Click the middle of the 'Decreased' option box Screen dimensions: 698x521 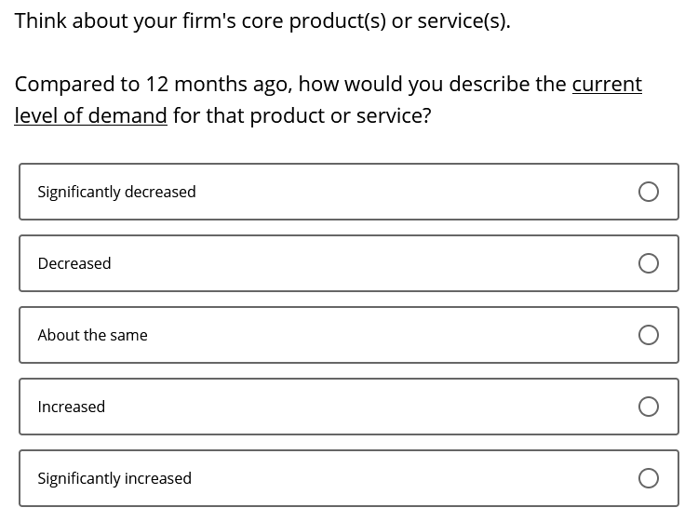(x=349, y=263)
